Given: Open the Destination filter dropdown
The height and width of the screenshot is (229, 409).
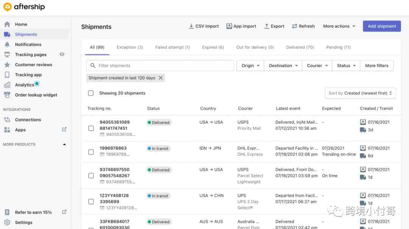Looking at the screenshot, I should (x=283, y=66).
